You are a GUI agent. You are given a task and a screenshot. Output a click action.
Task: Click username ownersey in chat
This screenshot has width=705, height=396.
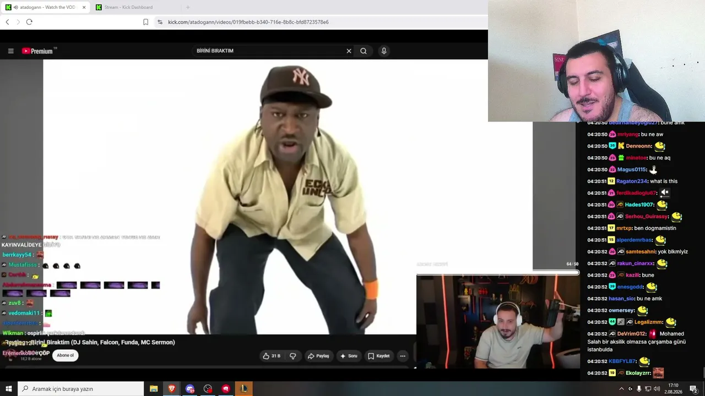[x=621, y=310]
